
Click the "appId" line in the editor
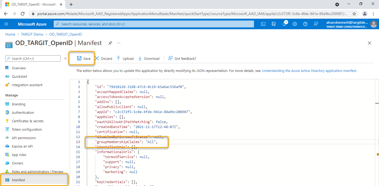(x=143, y=112)
